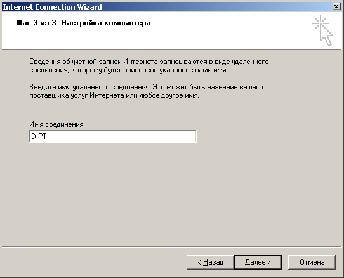Click the Настройка компьютера heading text

(106, 23)
